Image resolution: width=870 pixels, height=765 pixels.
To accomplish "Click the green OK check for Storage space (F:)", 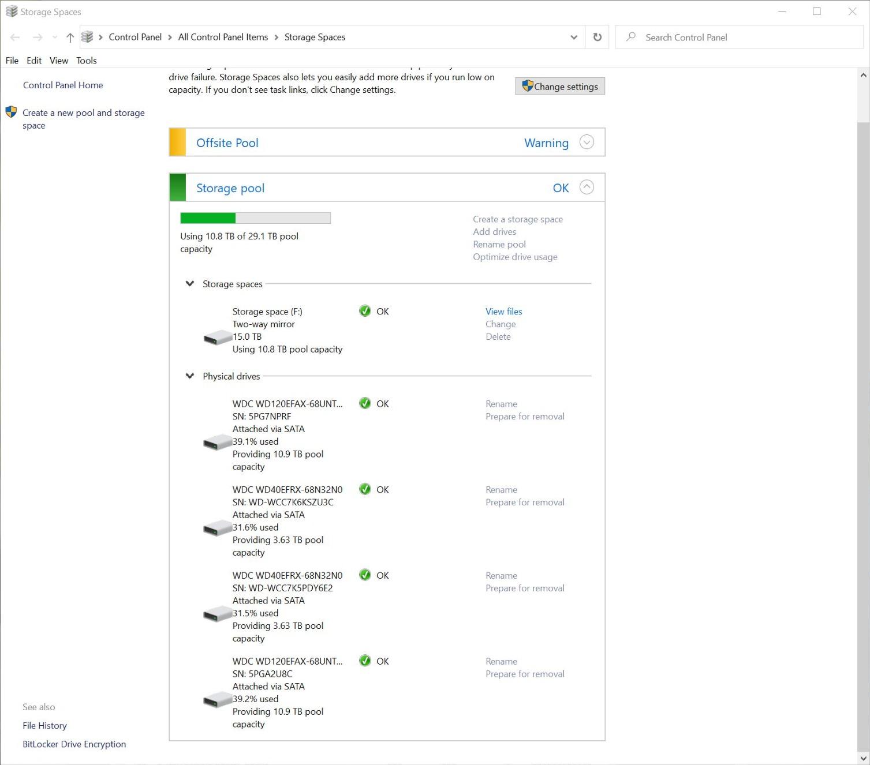I will coord(365,311).
